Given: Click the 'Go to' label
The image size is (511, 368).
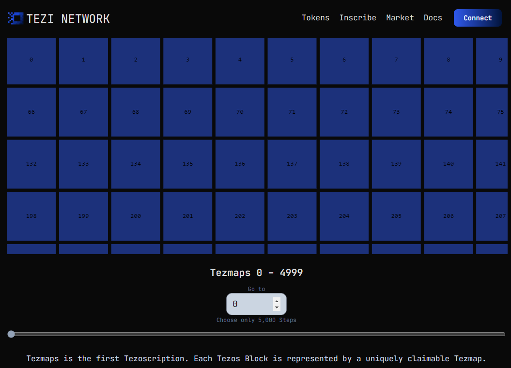Looking at the screenshot, I should 257,289.
